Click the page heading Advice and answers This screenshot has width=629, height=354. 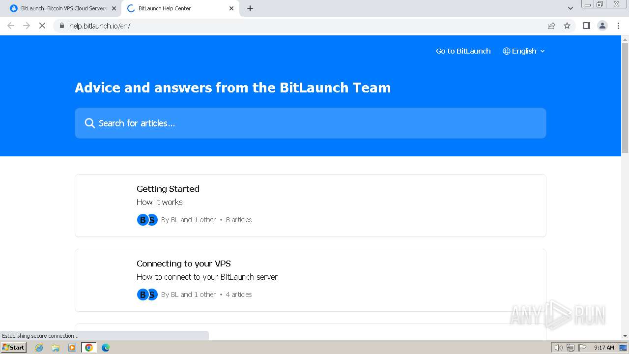point(233,88)
